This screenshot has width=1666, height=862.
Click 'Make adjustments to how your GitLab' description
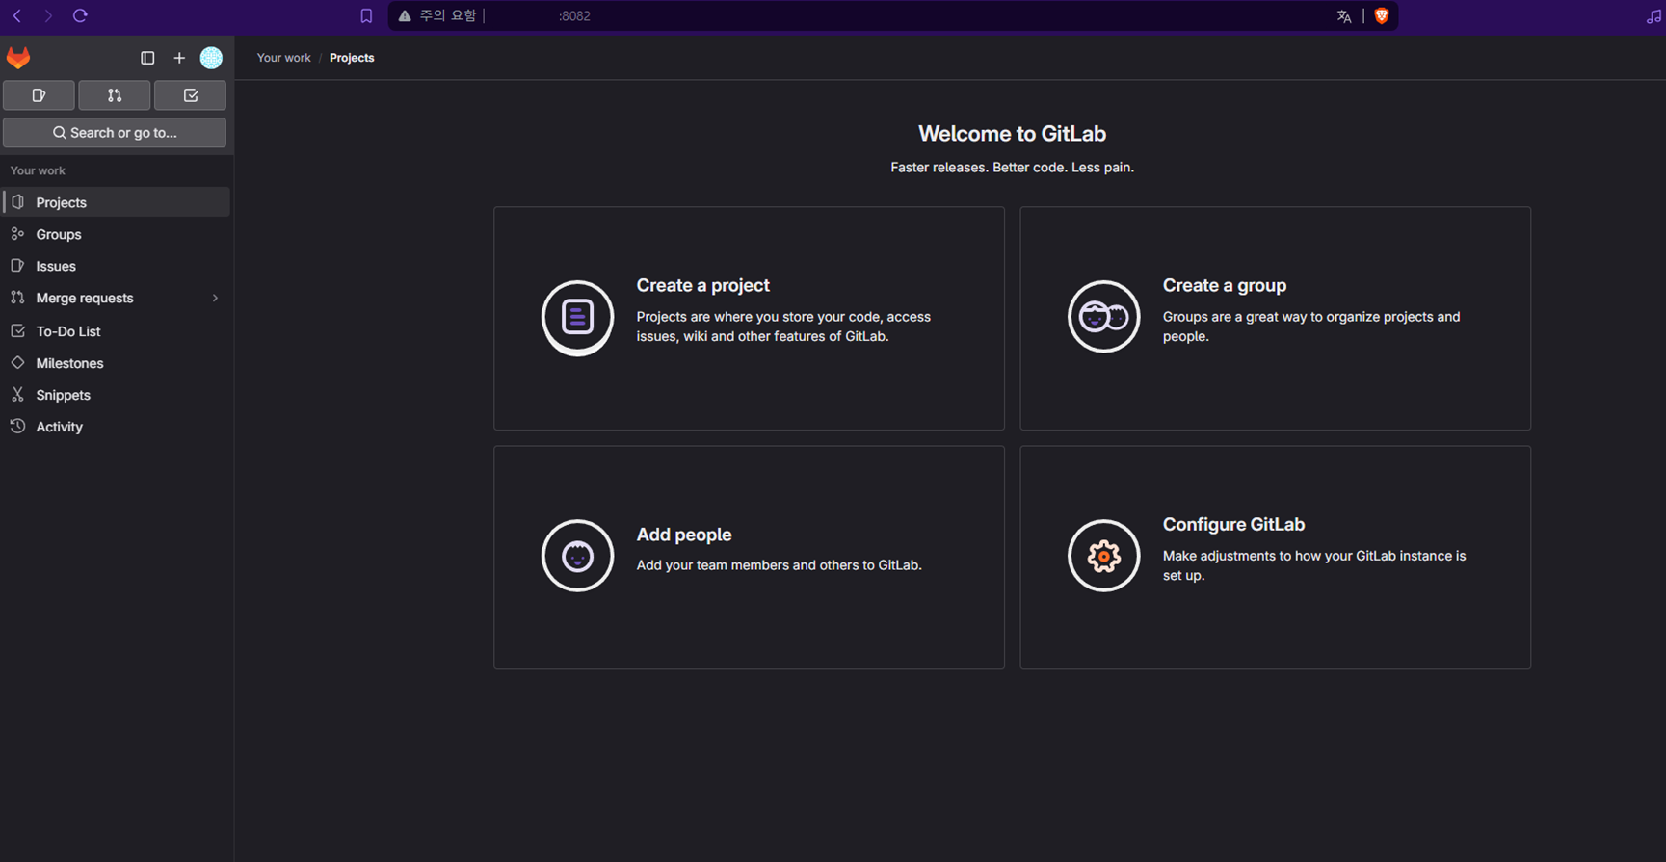pos(1313,565)
